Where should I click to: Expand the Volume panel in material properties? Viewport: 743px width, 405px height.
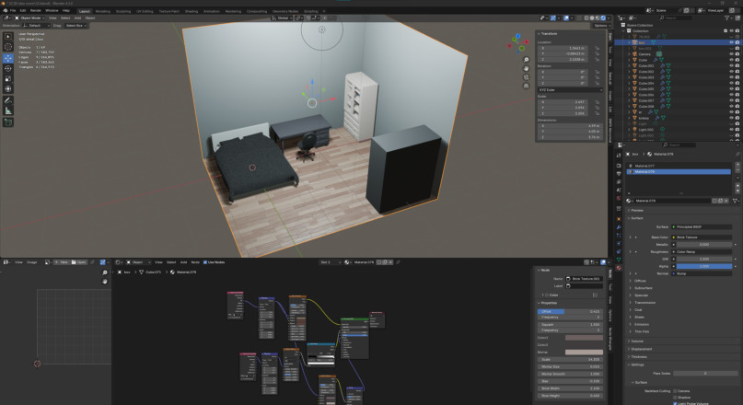[x=637, y=341]
